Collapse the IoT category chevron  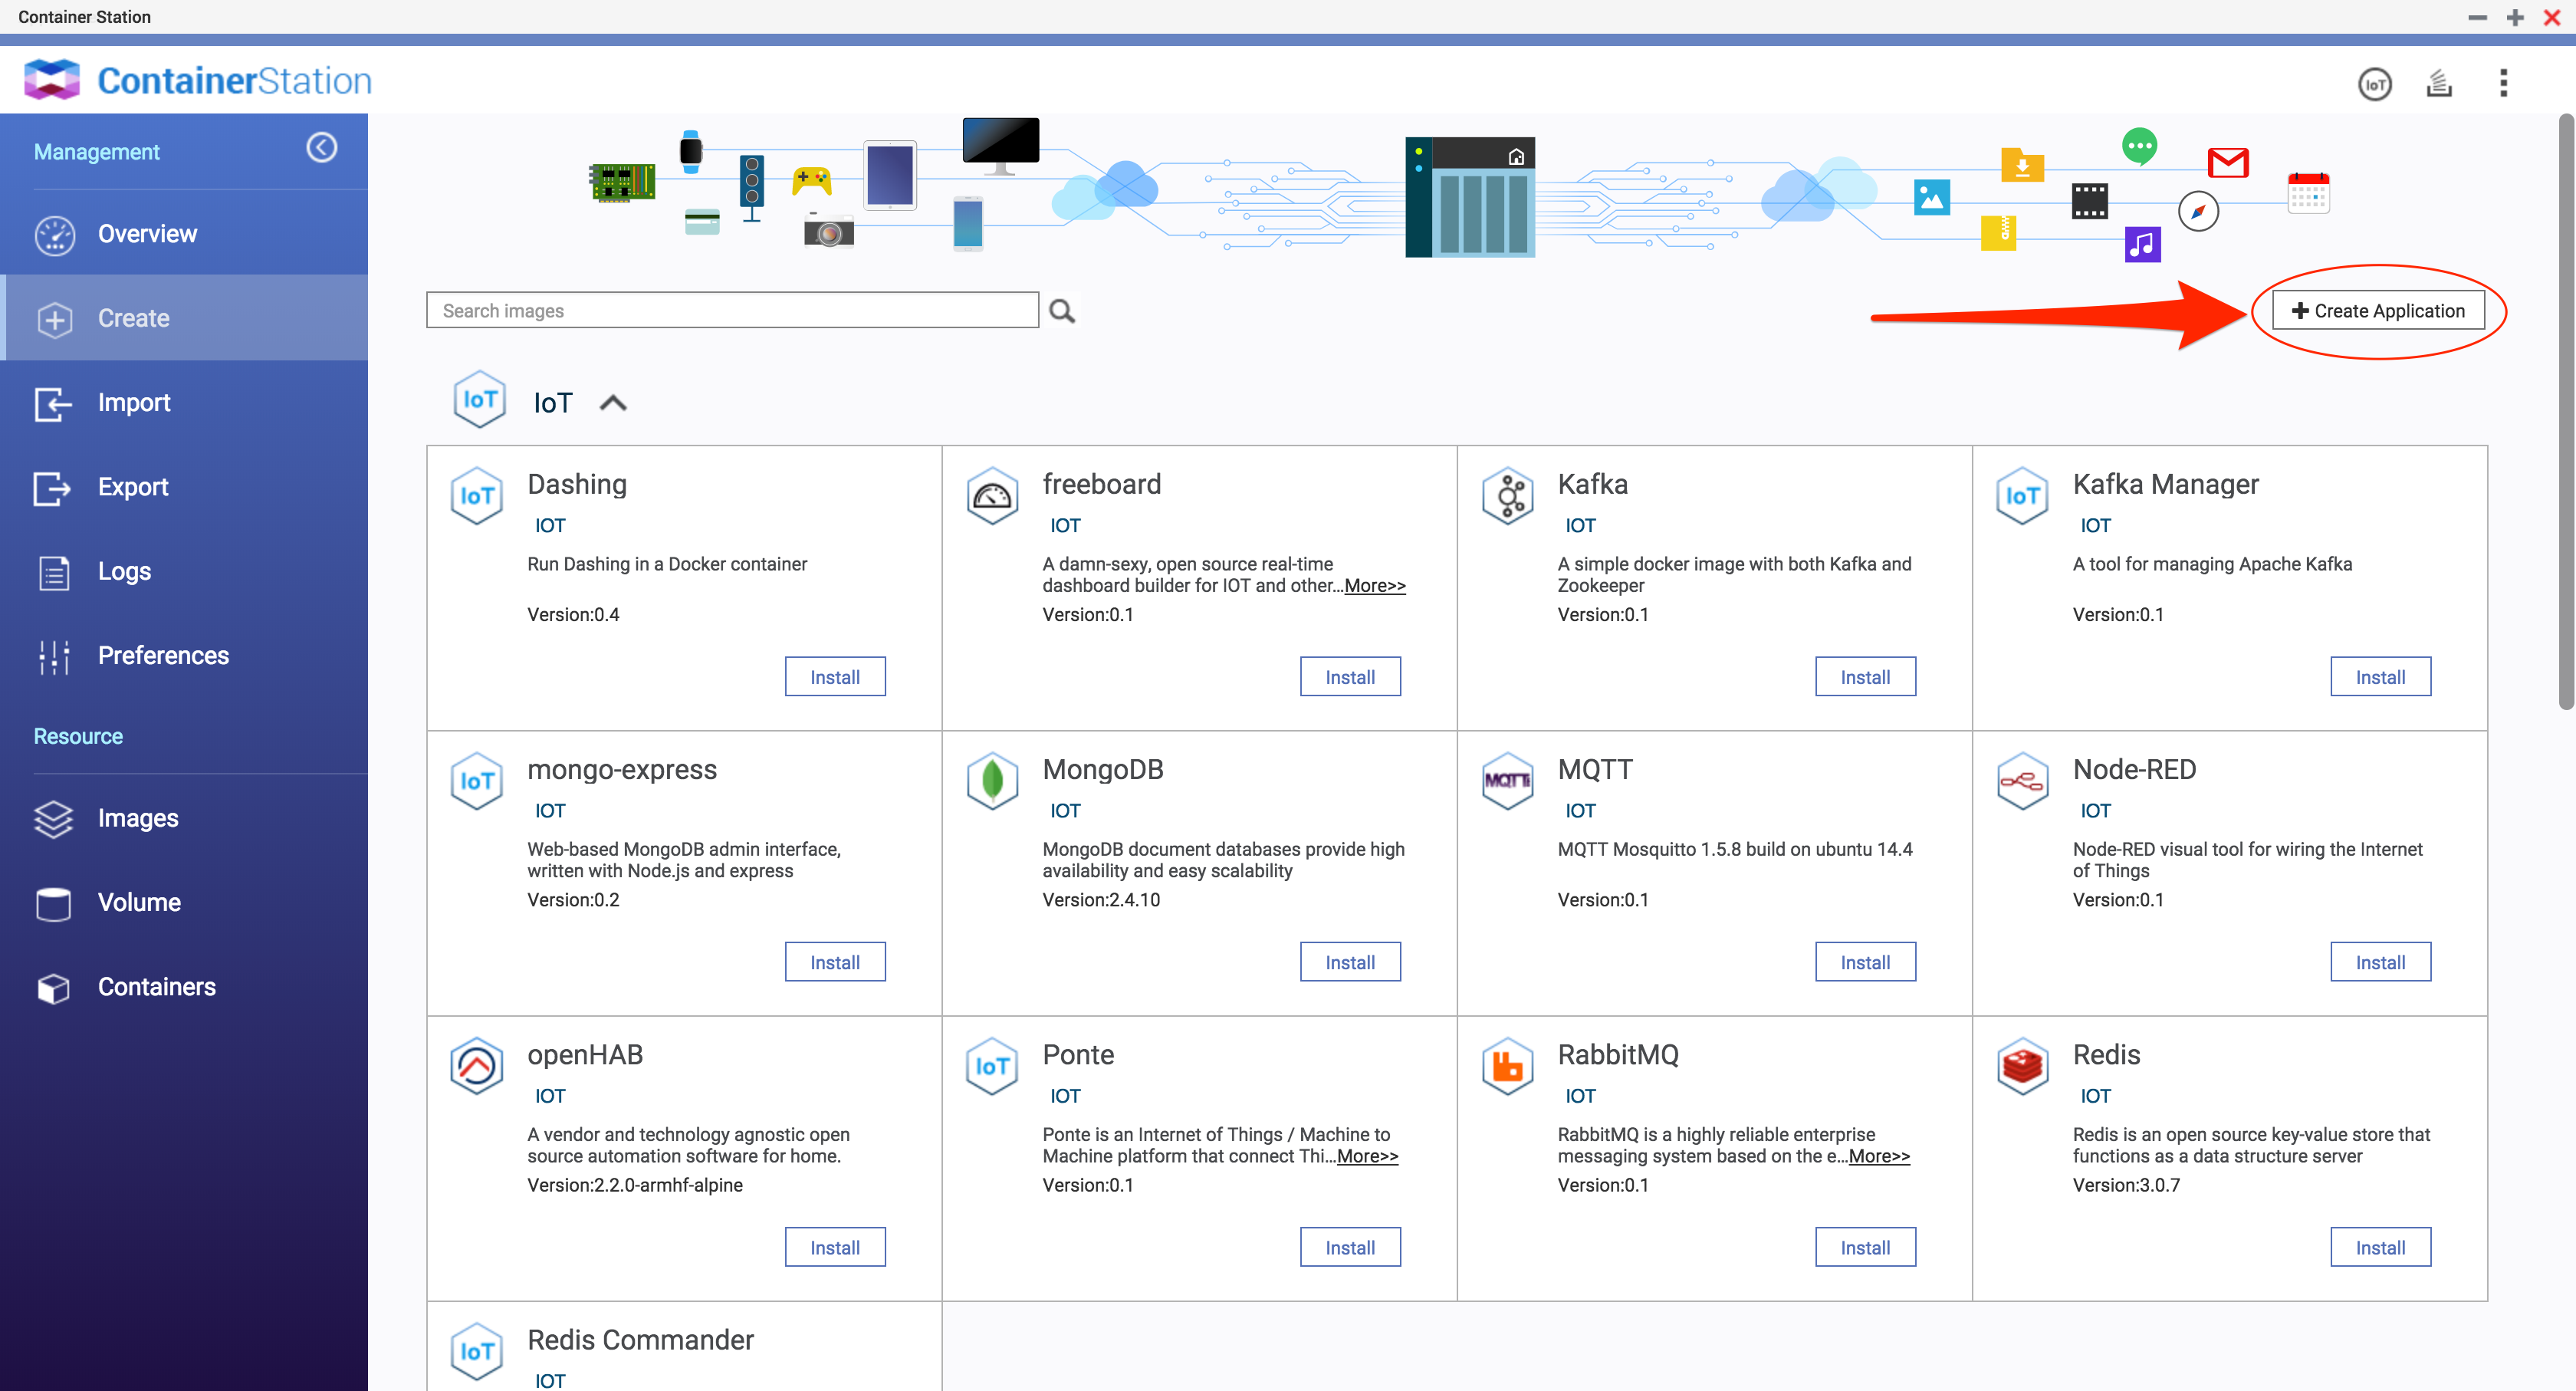pos(613,403)
